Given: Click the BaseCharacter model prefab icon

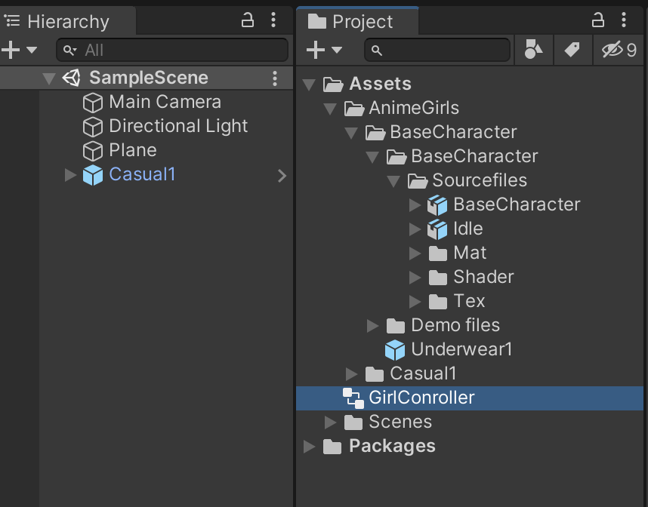Looking at the screenshot, I should pyautogui.click(x=437, y=205).
